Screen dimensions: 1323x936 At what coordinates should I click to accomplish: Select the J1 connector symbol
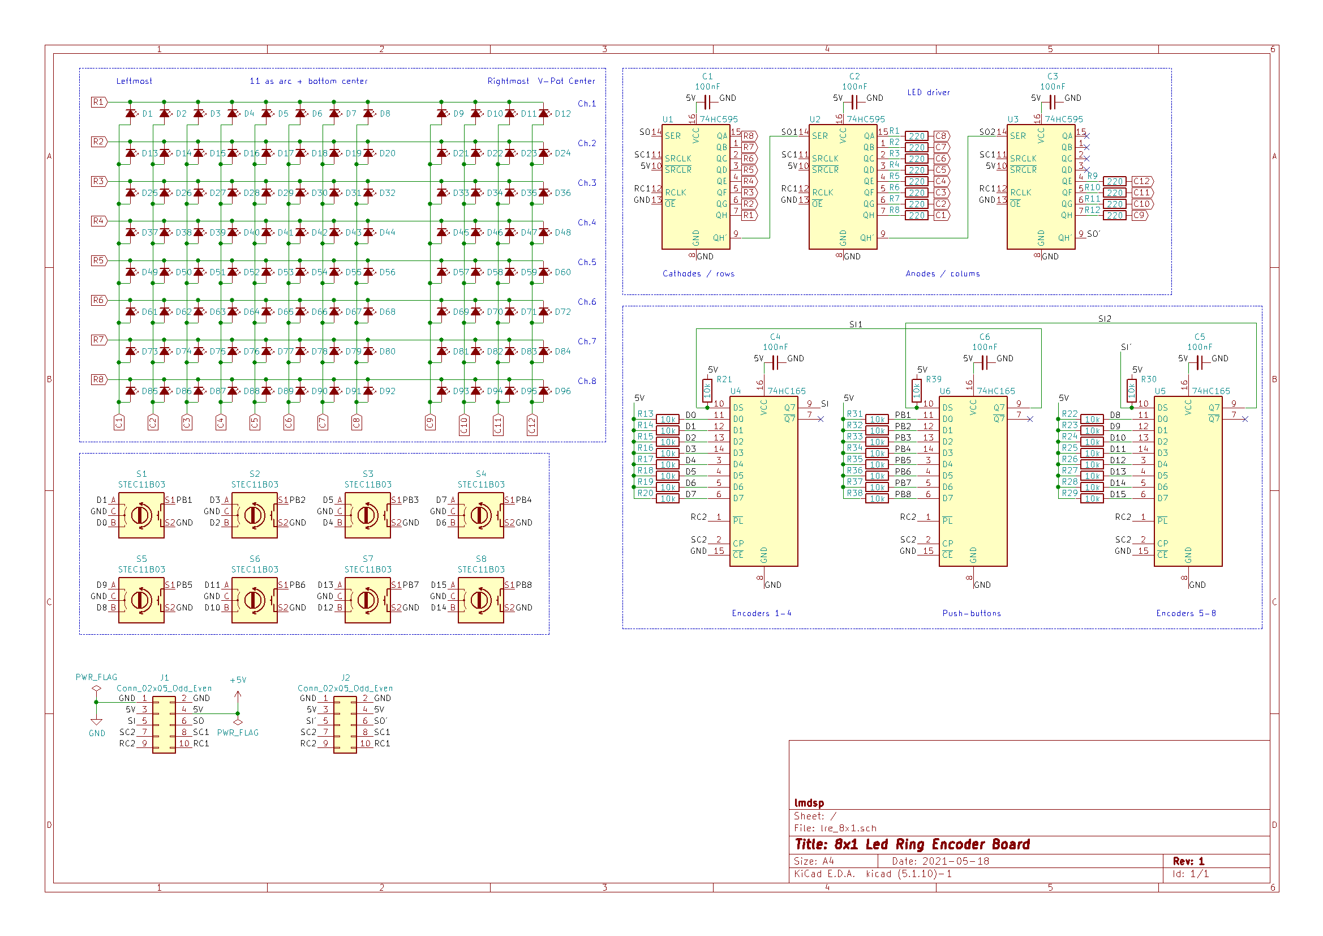[x=164, y=725]
